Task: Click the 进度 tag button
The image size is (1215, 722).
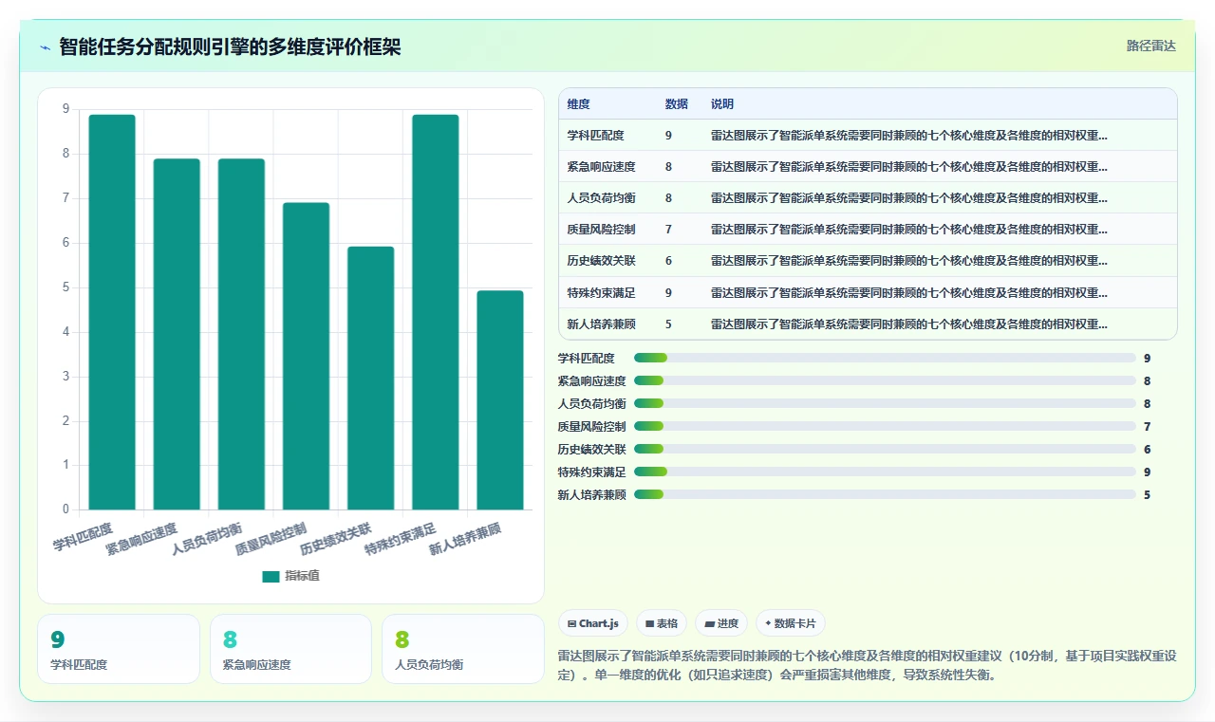Action: click(x=721, y=623)
